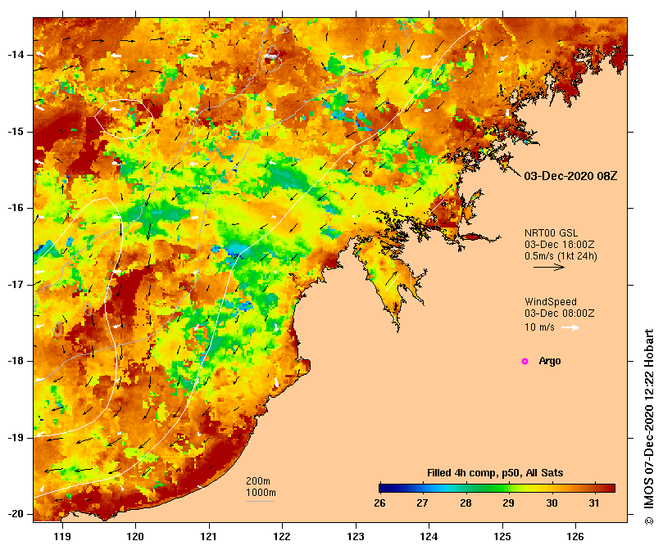Click the color bar value 29
The height and width of the screenshot is (550, 663).
click(508, 503)
